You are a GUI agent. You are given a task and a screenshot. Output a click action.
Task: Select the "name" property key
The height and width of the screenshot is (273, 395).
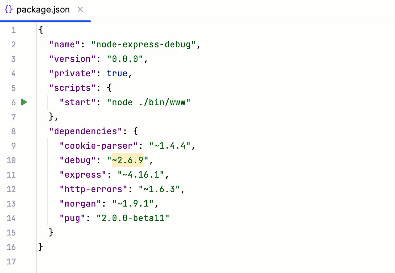tap(64, 44)
